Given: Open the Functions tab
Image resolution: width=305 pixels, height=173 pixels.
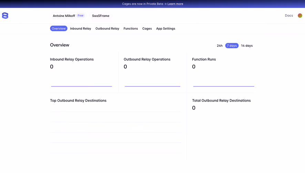Looking at the screenshot, I should pos(131,28).
